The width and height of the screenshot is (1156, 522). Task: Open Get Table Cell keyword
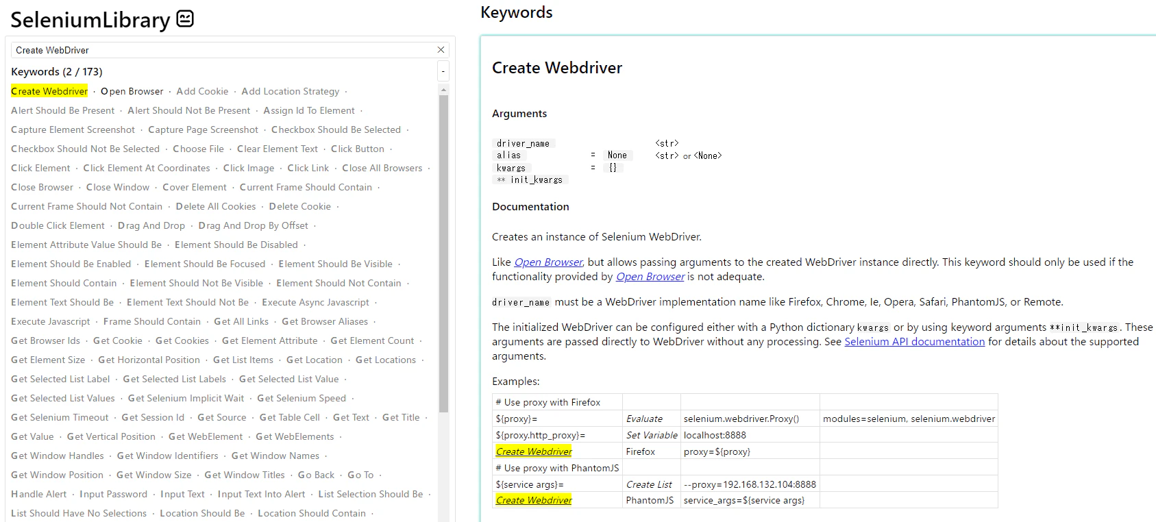coord(290,417)
